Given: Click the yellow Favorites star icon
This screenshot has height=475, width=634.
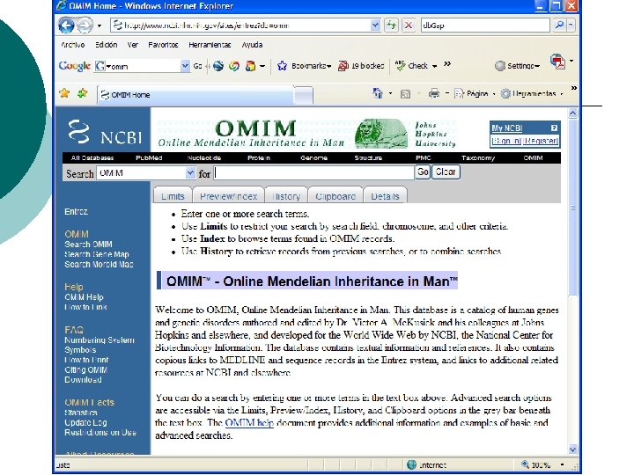Looking at the screenshot, I should [x=64, y=94].
